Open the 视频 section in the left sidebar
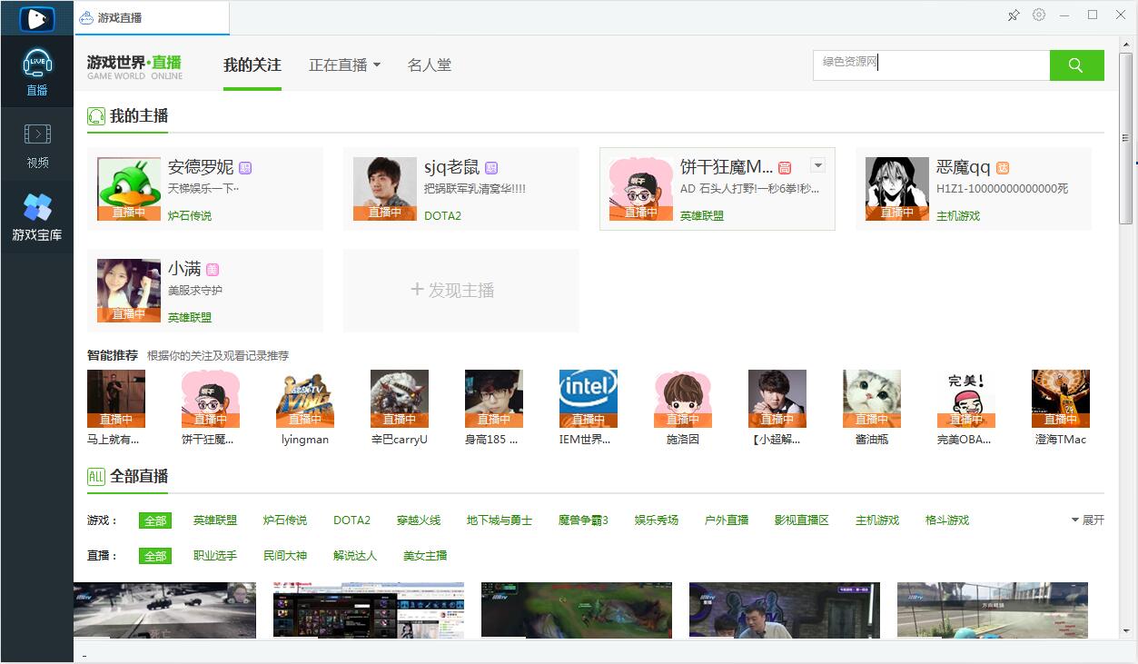Screen dimensions: 1138x664 [36, 141]
